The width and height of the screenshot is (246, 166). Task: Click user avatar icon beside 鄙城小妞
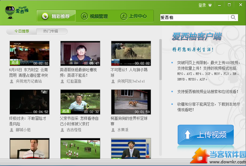coord(11,130)
